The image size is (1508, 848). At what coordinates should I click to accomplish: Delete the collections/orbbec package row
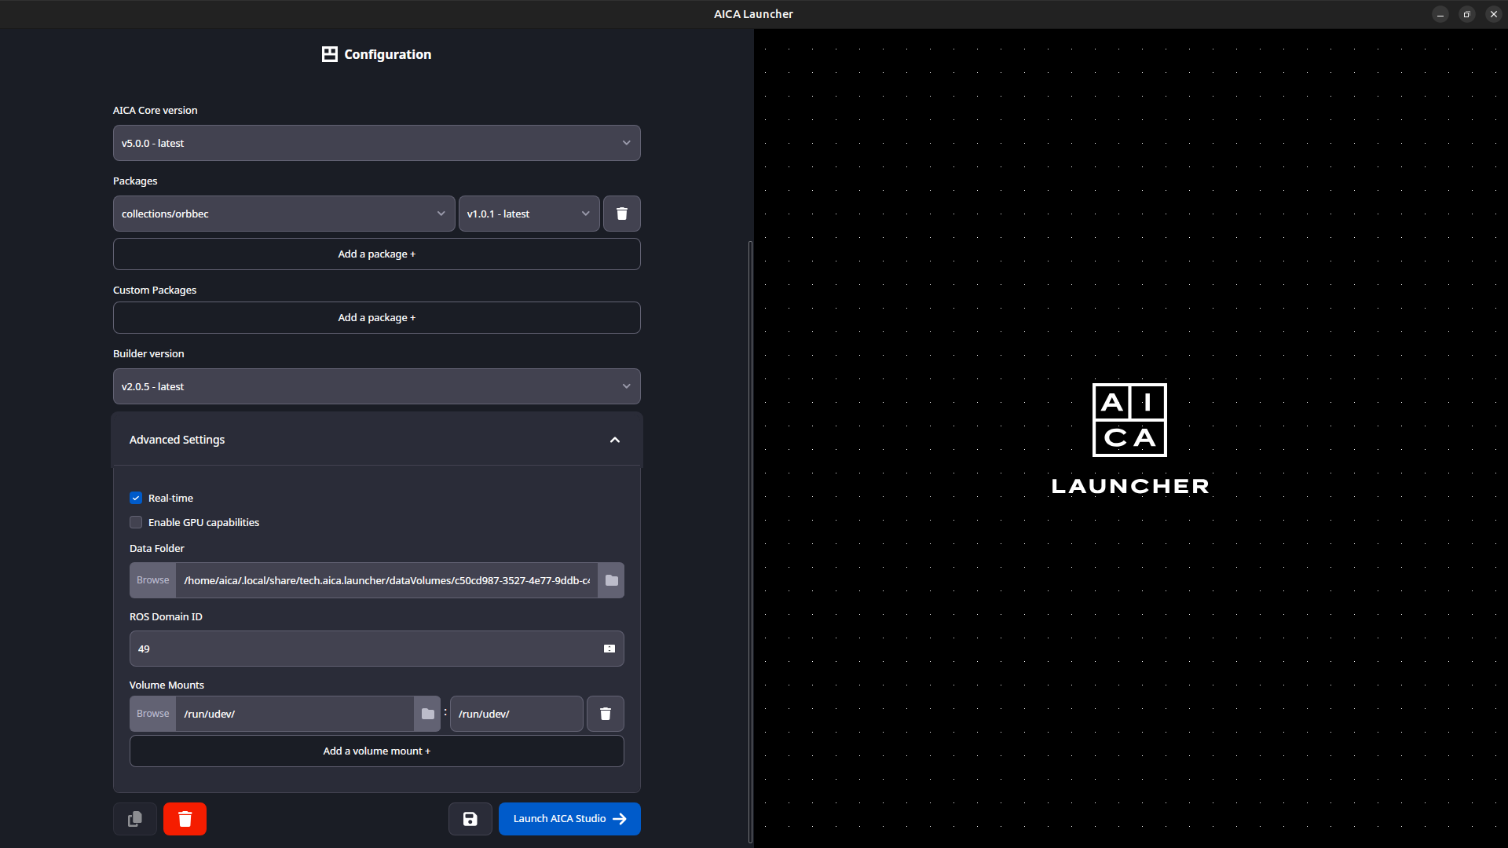pos(621,214)
